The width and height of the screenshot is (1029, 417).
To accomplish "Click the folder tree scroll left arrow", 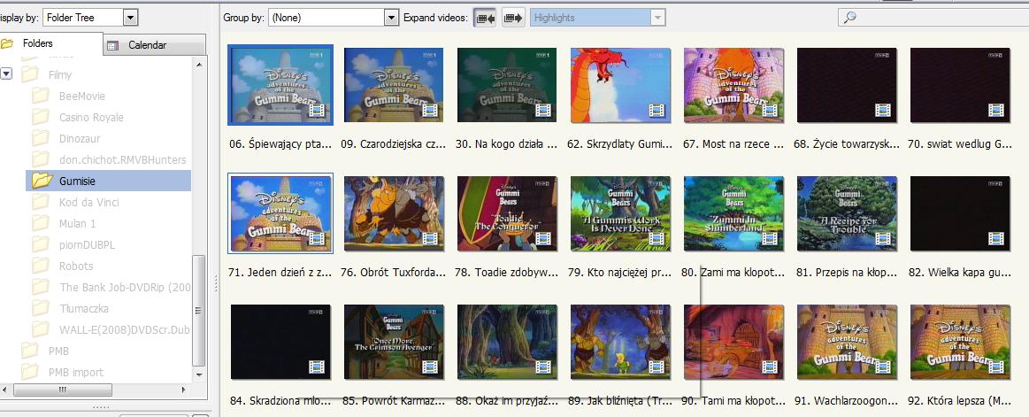I will point(6,390).
